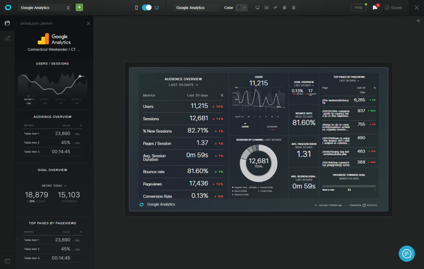Open the Datablock Library sidebar icon
The image size is (424, 269).
[6, 24]
